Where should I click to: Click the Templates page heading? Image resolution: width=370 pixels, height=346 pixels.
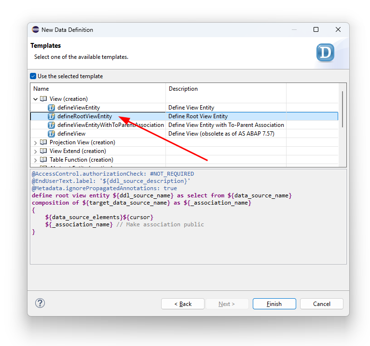click(x=45, y=45)
